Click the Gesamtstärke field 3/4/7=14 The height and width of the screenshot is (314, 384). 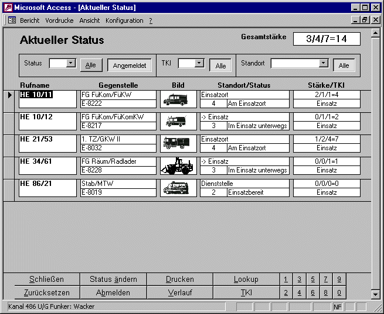(x=327, y=39)
